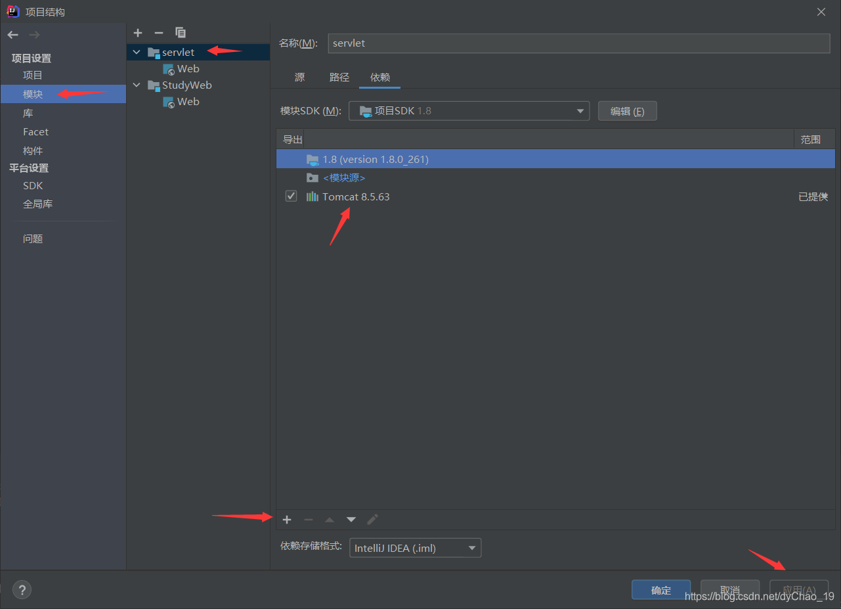Switch to the 源 tab
Viewport: 841px width, 609px height.
[299, 78]
